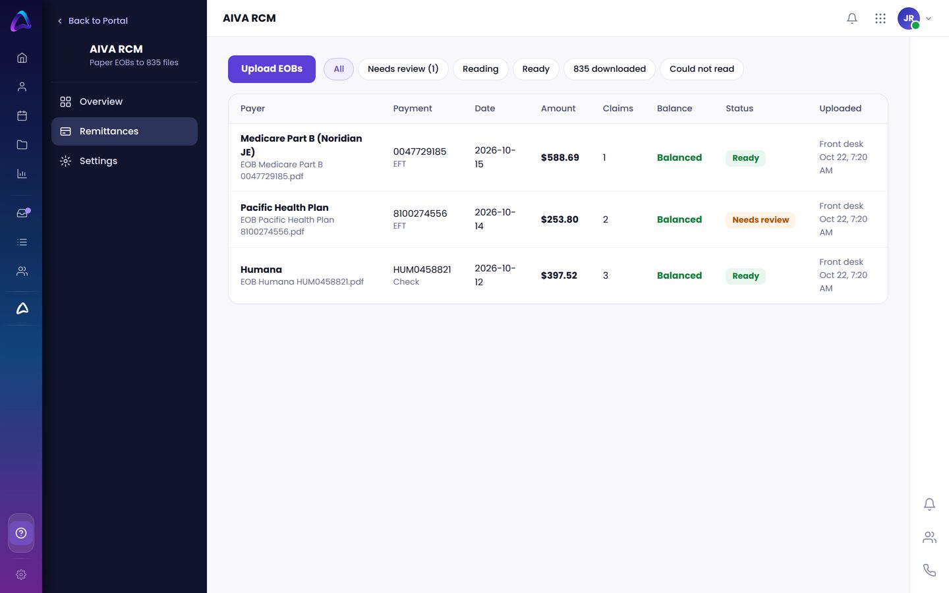This screenshot has height=593, width=949.
Task: Click payment number 8100274556
Action: 420,213
